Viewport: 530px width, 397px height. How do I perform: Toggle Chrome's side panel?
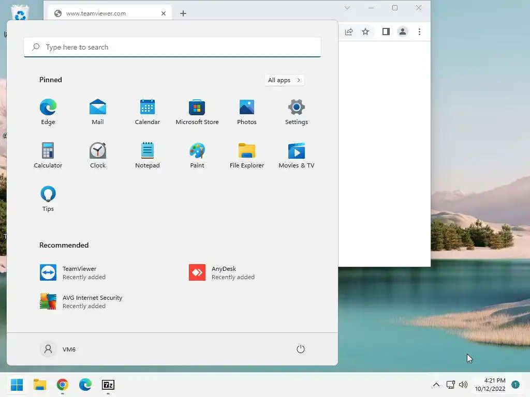[386, 32]
